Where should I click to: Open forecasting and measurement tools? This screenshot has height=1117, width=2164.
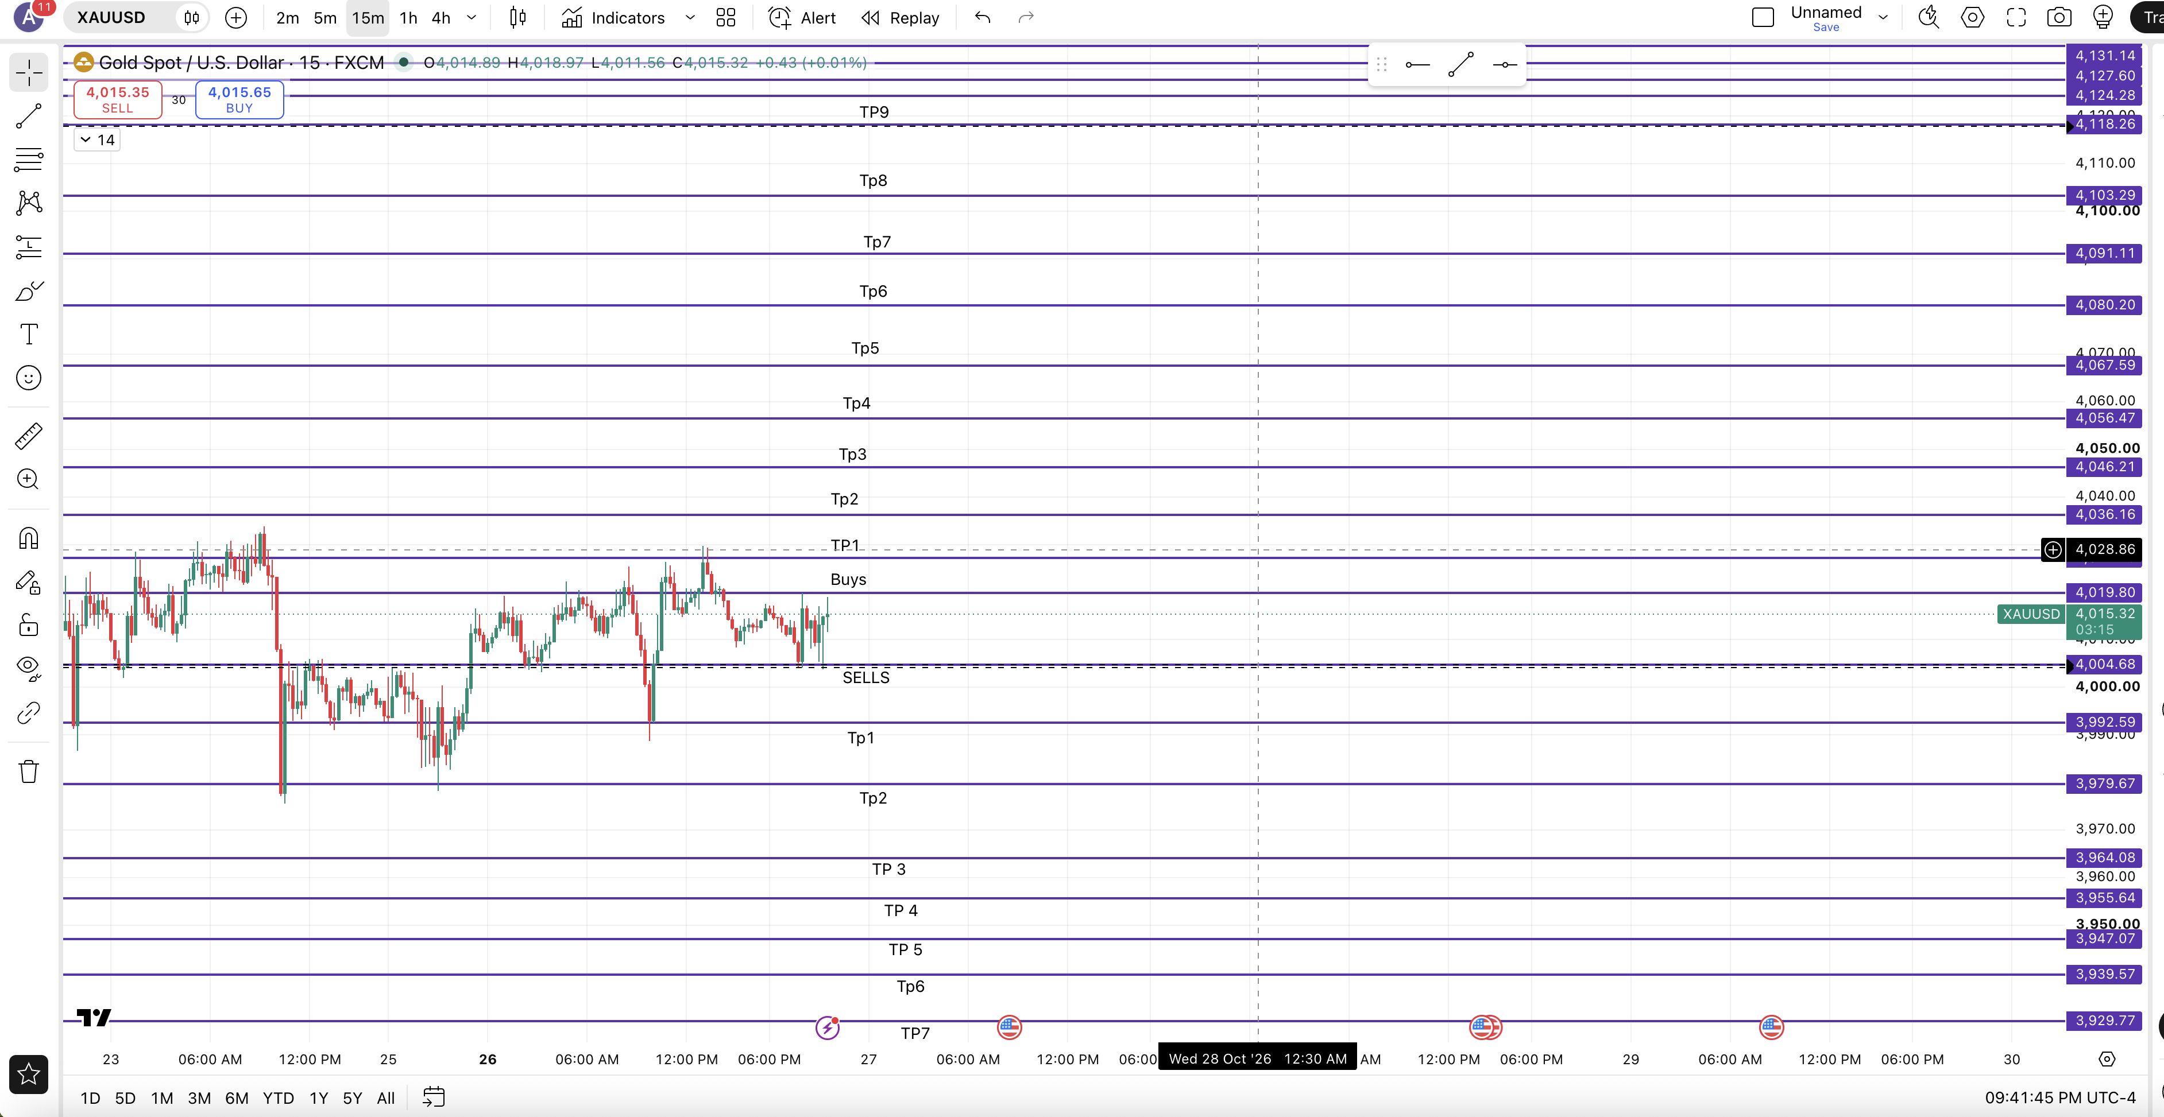(x=29, y=247)
